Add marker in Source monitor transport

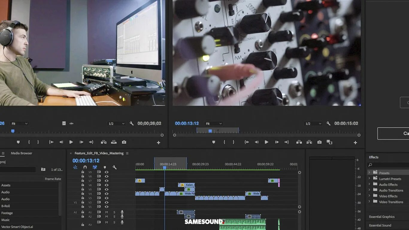click(x=18, y=142)
